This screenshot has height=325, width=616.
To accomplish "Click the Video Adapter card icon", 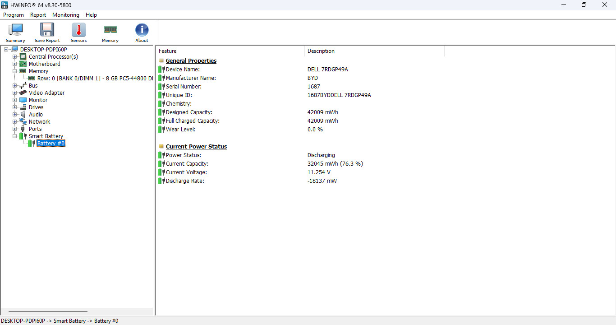I will [23, 93].
